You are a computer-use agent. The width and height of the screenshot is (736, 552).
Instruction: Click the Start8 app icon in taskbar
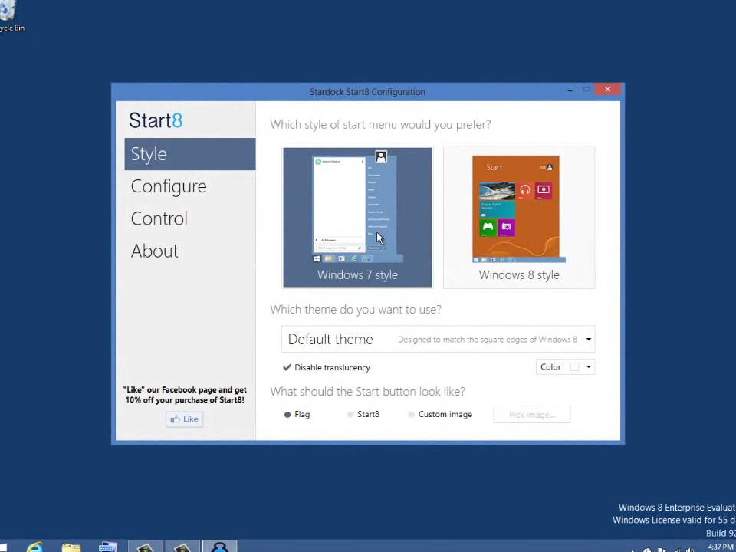220,547
